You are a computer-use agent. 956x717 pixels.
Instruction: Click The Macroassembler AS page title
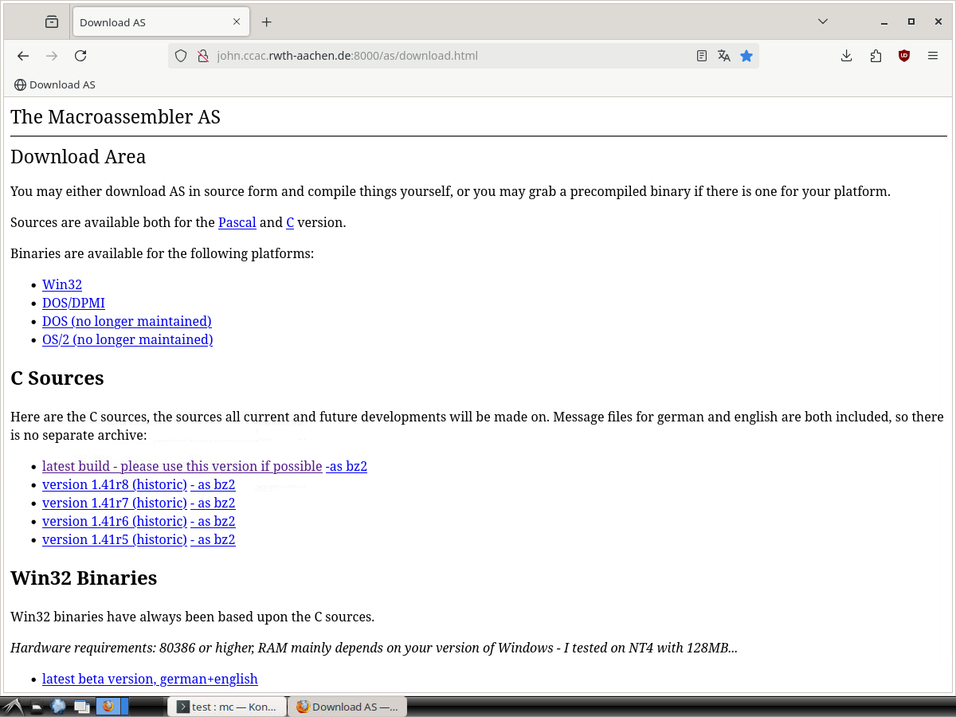pos(116,117)
